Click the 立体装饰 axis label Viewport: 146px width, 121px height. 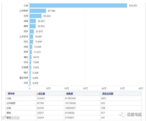(24, 37)
